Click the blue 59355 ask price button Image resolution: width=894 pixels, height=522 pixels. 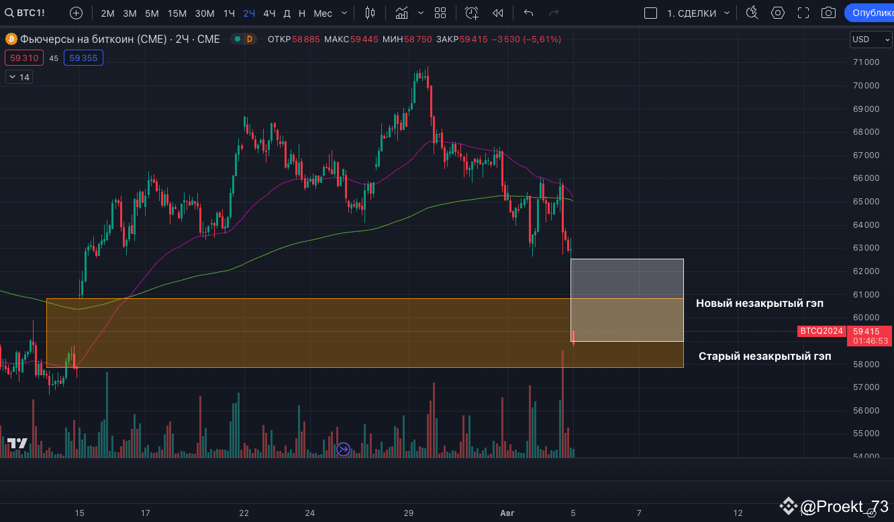[x=83, y=58]
